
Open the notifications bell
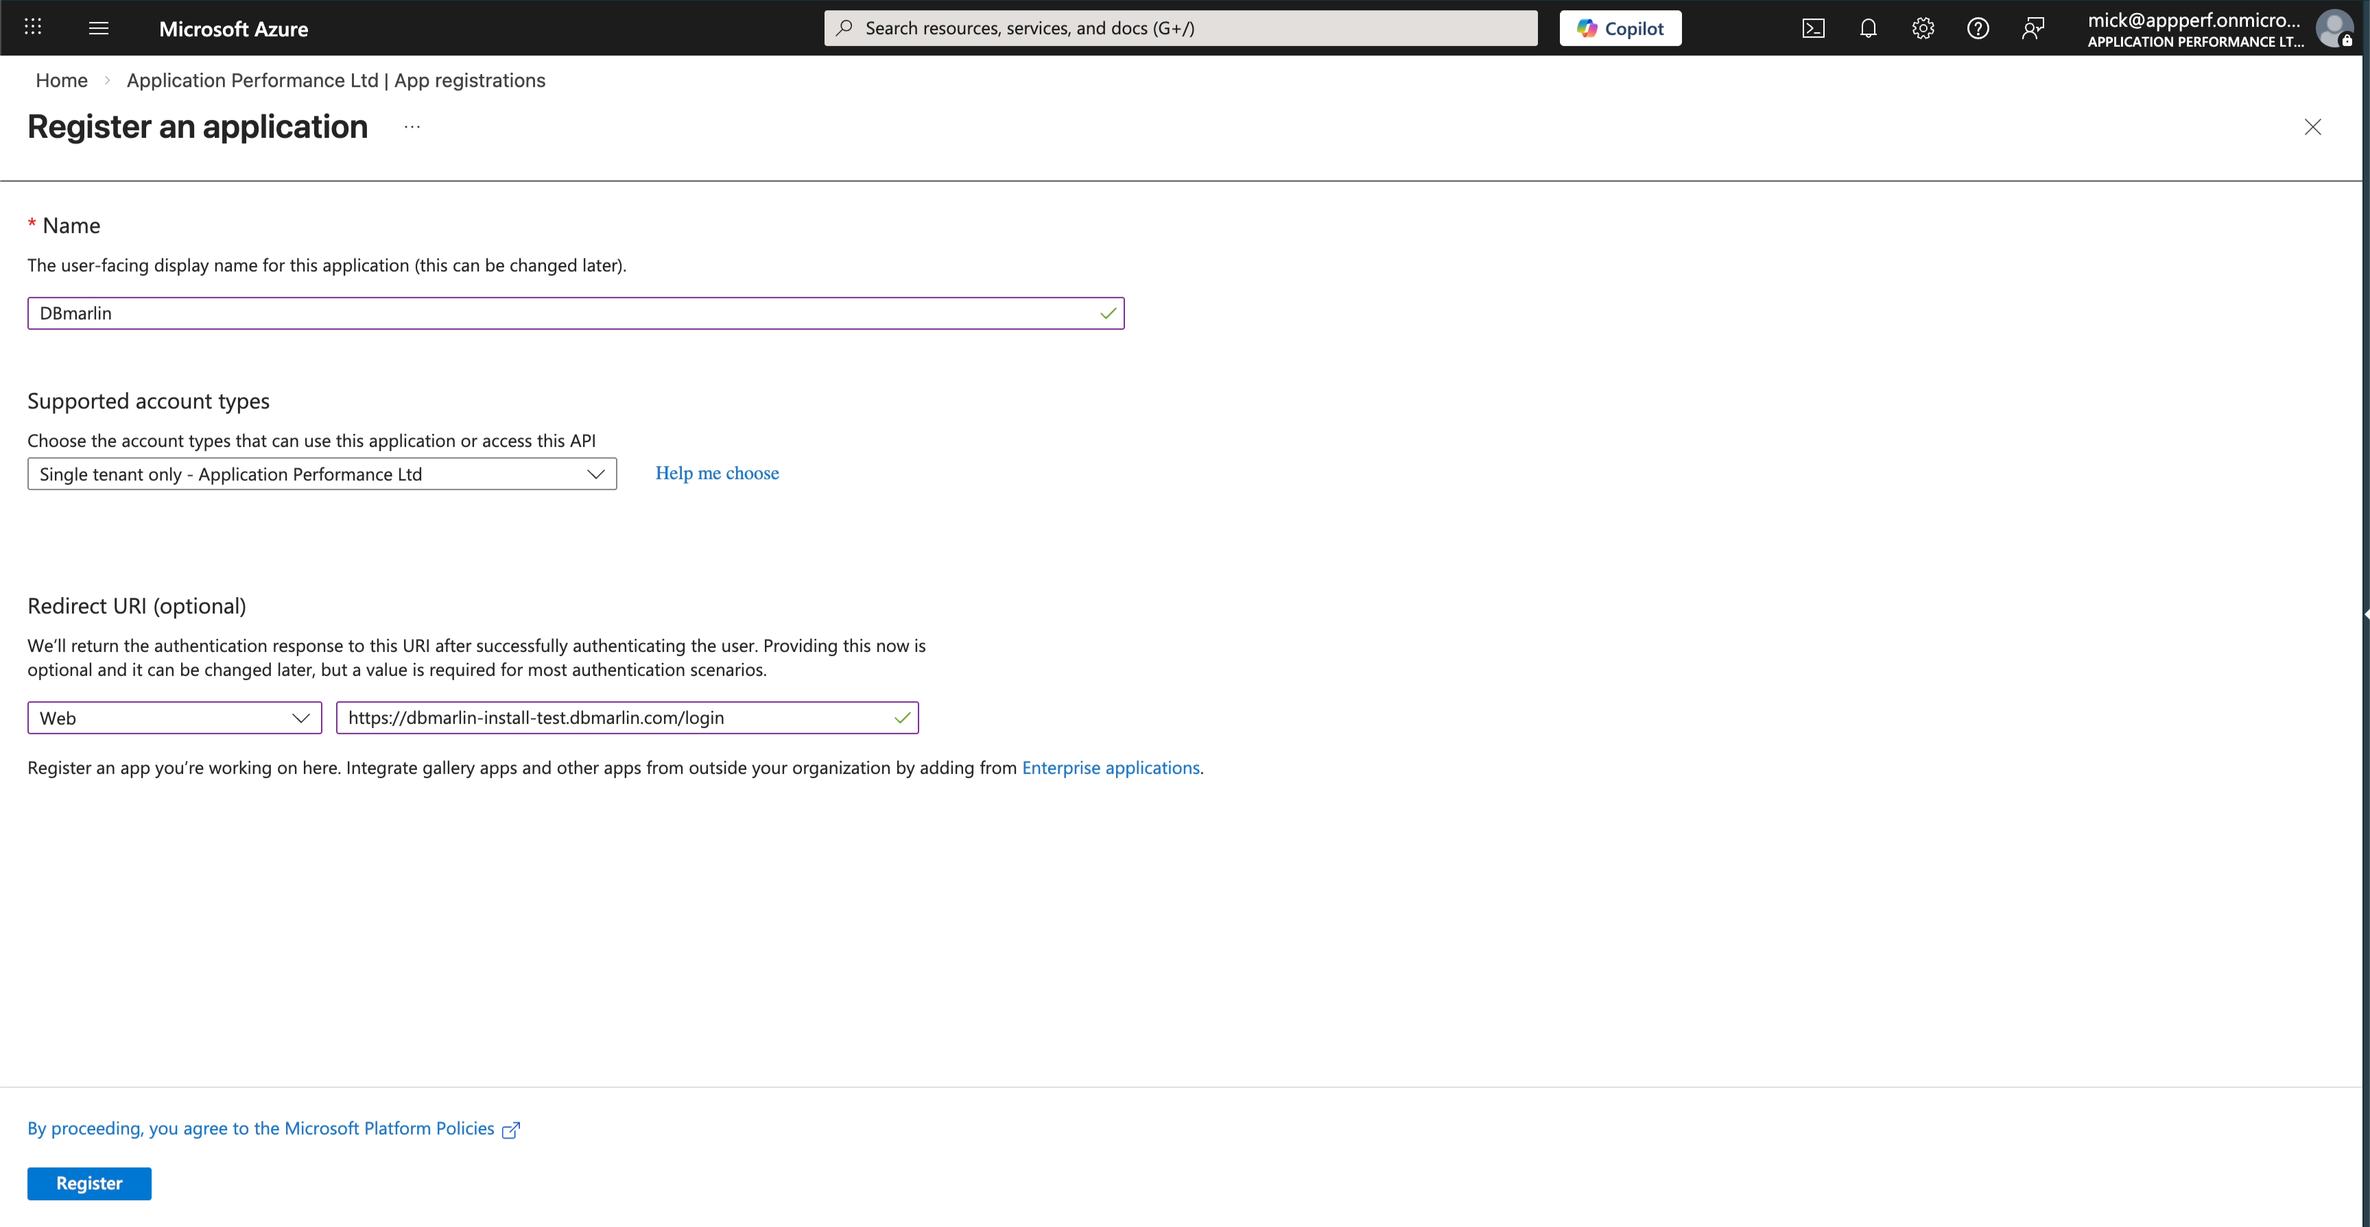(1868, 27)
